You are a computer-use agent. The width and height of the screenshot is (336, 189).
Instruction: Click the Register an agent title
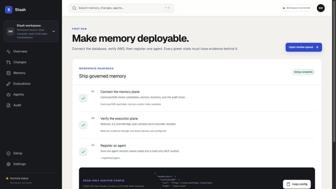[113, 146]
